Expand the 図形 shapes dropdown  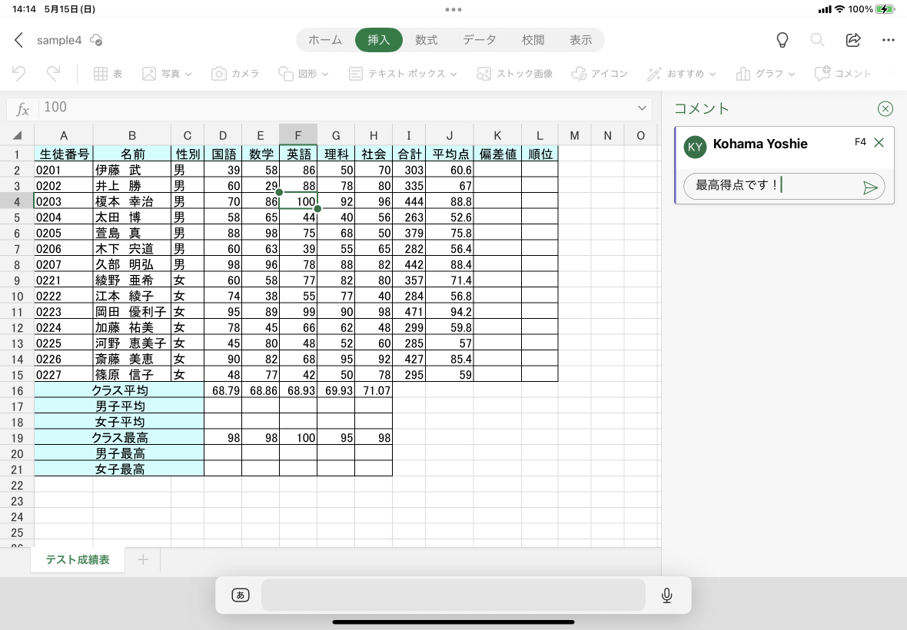click(325, 74)
